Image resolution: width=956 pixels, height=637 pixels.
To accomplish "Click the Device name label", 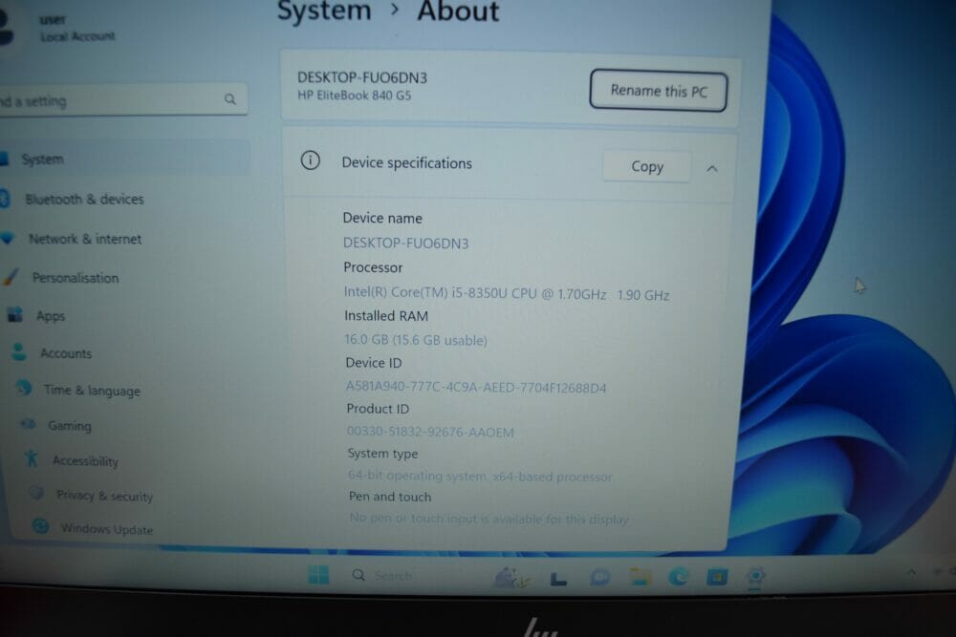I will tap(382, 218).
